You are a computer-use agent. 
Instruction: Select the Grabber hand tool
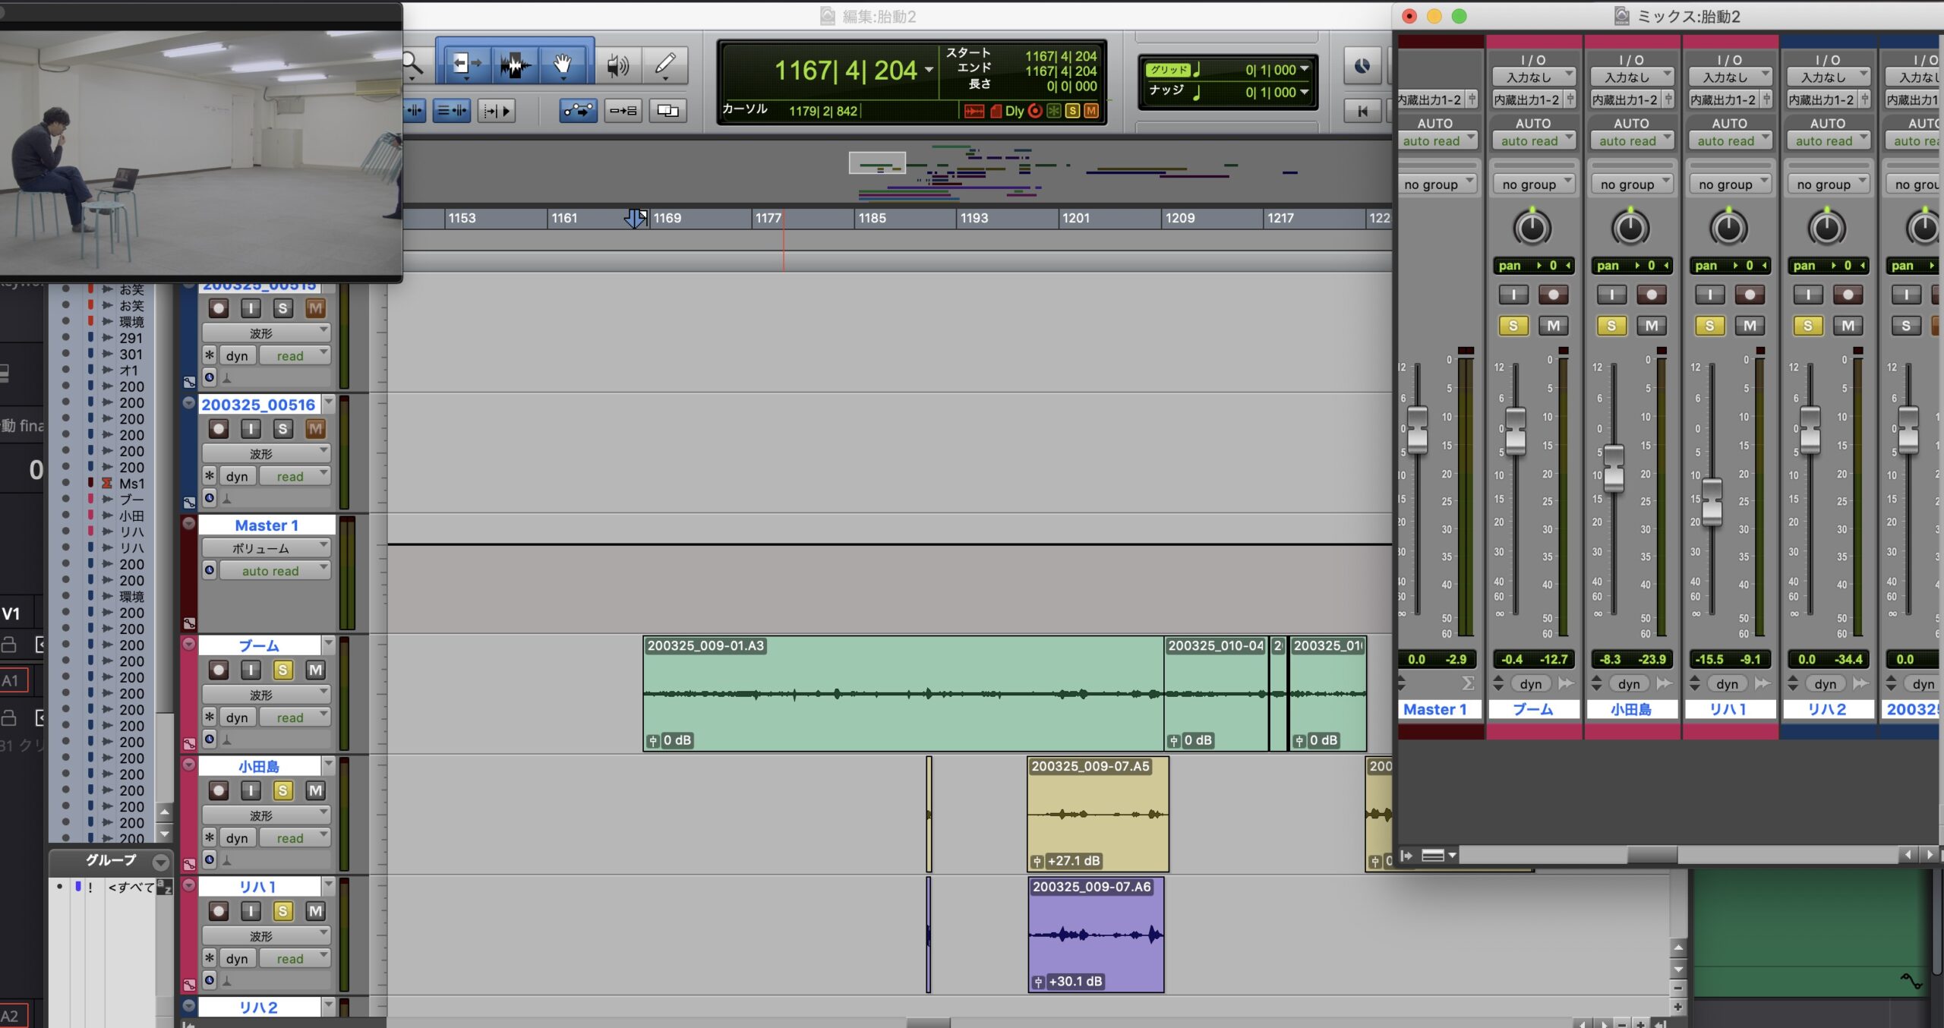[563, 65]
